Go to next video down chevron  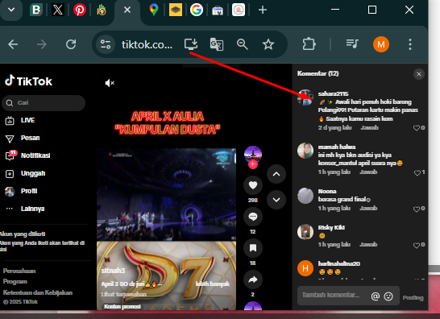point(276,200)
